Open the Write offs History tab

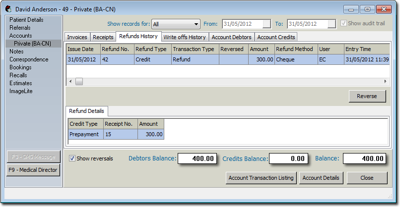click(184, 37)
